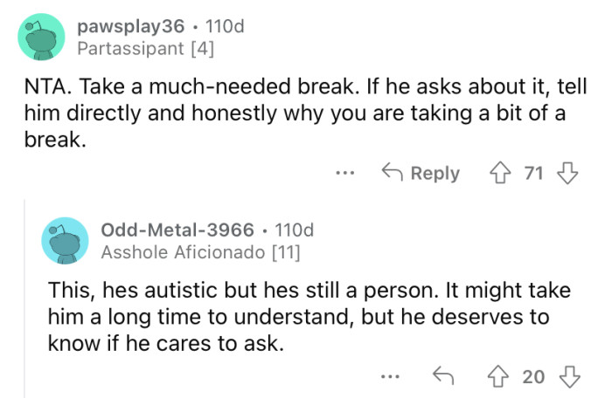Click the Partassipant [4] flair
This screenshot has width=612, height=398.
(145, 49)
